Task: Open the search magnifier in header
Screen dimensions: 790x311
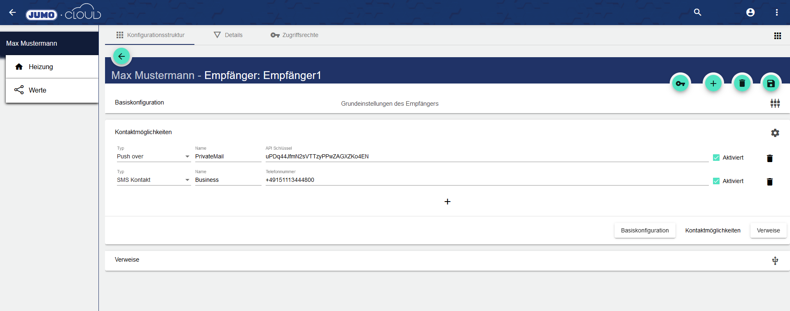Action: click(697, 12)
